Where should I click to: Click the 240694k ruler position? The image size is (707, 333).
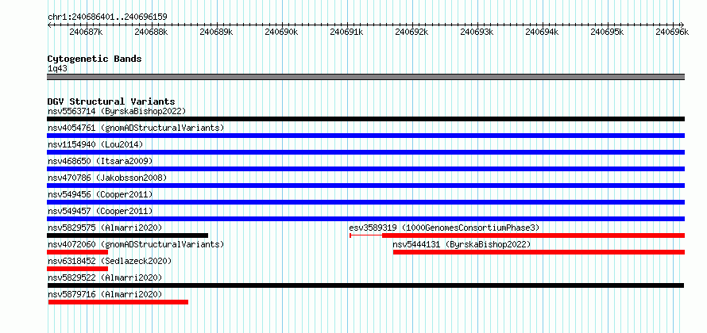543,32
